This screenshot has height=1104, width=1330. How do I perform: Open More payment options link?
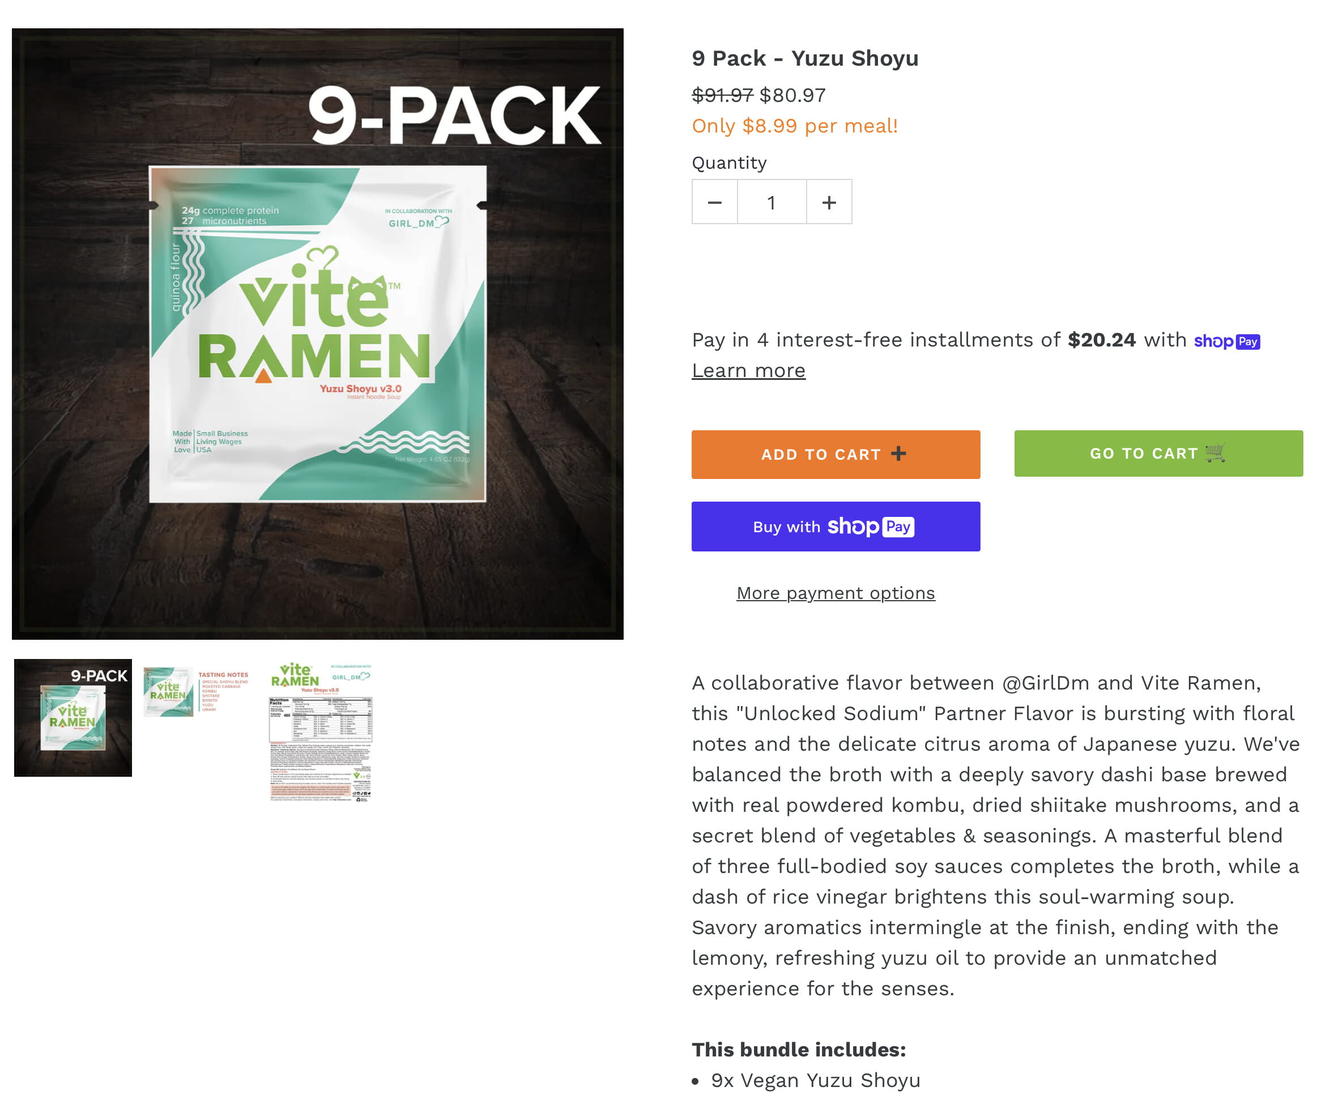(835, 593)
